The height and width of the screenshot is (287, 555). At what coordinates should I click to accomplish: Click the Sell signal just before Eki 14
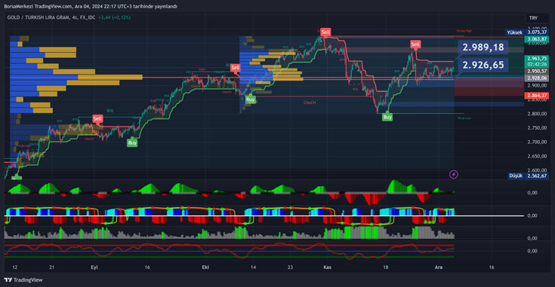pyautogui.click(x=235, y=68)
